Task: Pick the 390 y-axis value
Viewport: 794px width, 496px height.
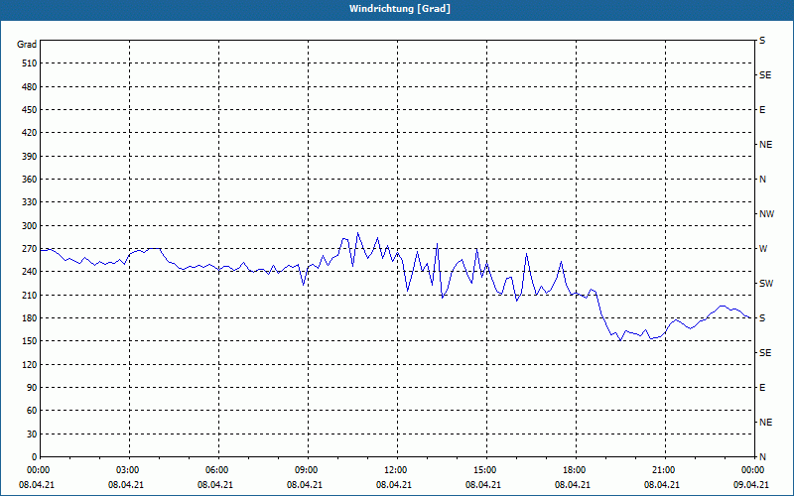Action: pyautogui.click(x=30, y=157)
